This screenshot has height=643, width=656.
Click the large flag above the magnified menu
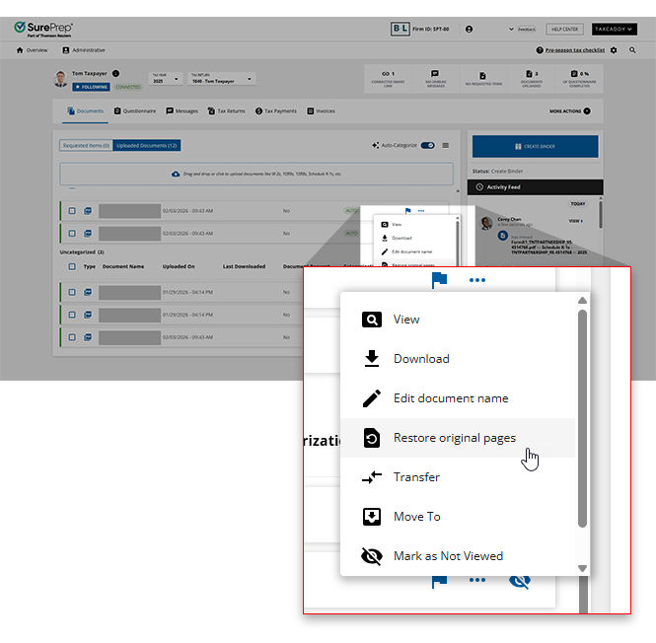[x=439, y=280]
